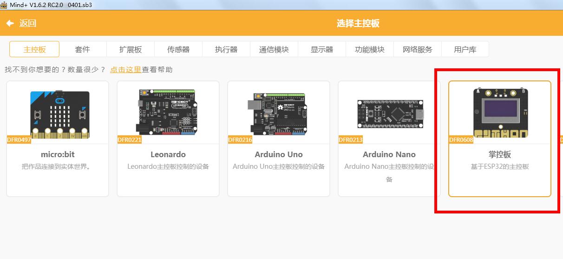Click the DFR0497 product code badge
The height and width of the screenshot is (259, 563).
tap(19, 139)
